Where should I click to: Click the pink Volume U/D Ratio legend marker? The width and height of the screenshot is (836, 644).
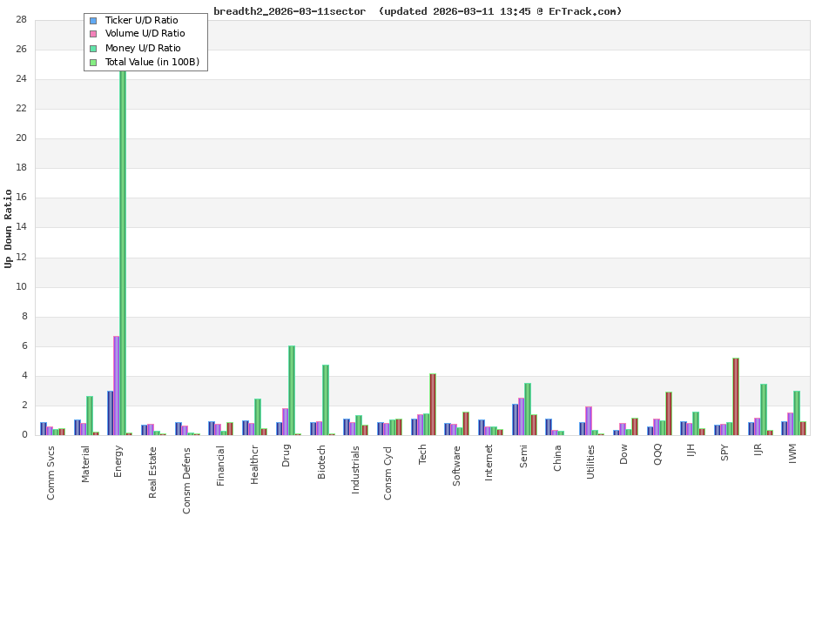[92, 34]
